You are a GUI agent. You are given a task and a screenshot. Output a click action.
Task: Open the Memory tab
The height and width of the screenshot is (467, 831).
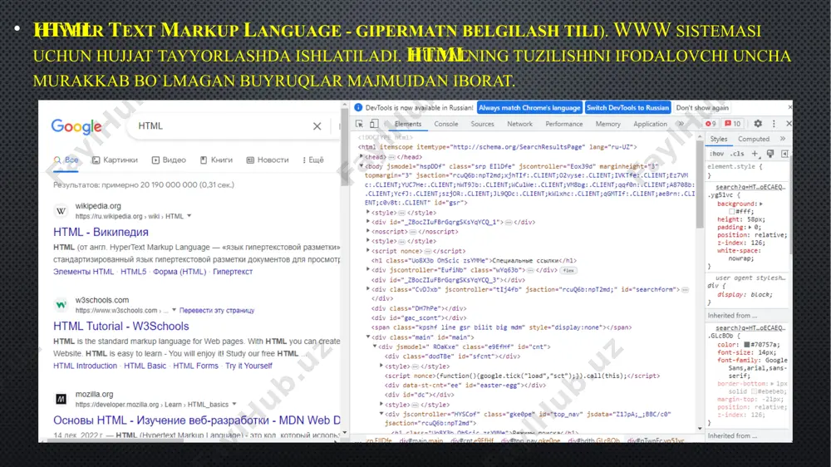(x=608, y=124)
